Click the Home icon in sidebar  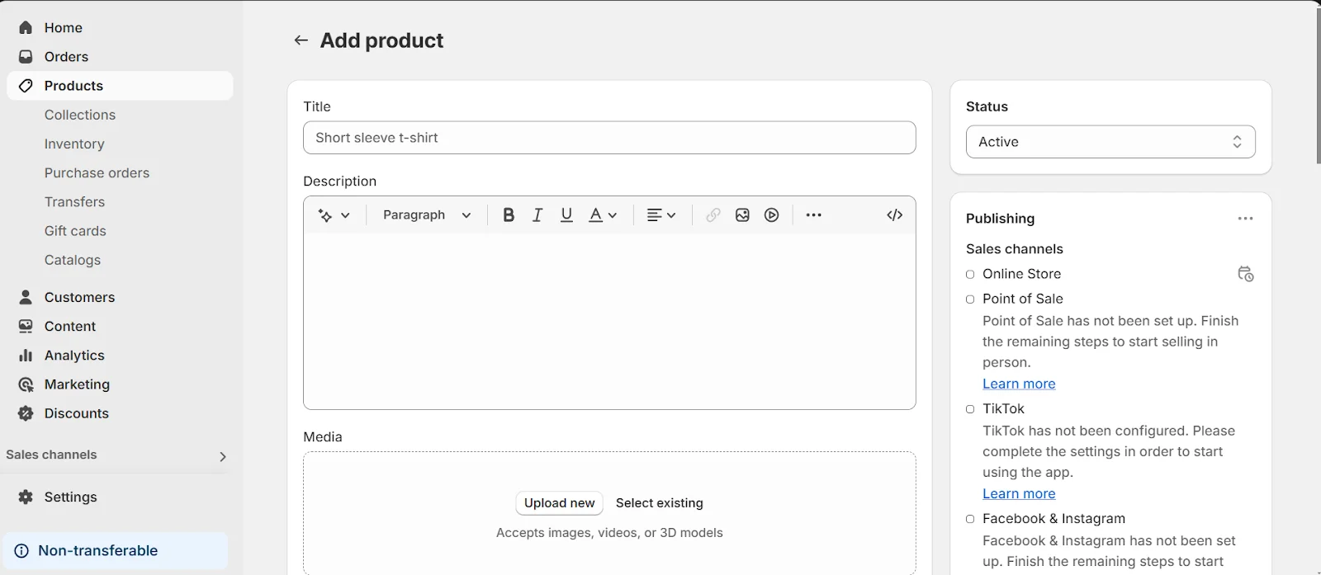(26, 27)
